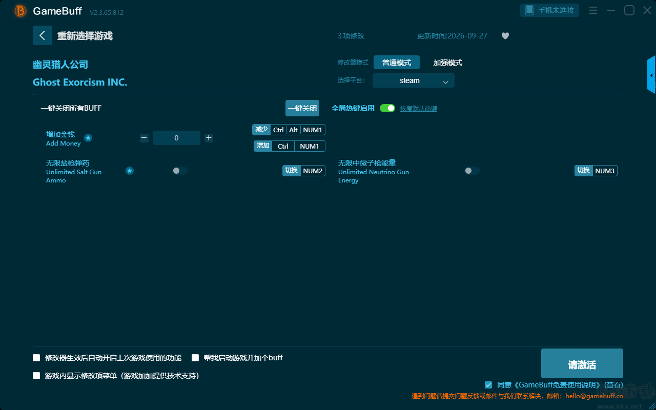The width and height of the screenshot is (656, 410).
Task: Check 帮我启动游戏并加个buff checkbox
Action: tap(195, 358)
